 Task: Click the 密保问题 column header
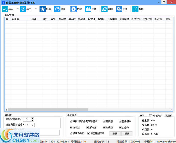124,19
